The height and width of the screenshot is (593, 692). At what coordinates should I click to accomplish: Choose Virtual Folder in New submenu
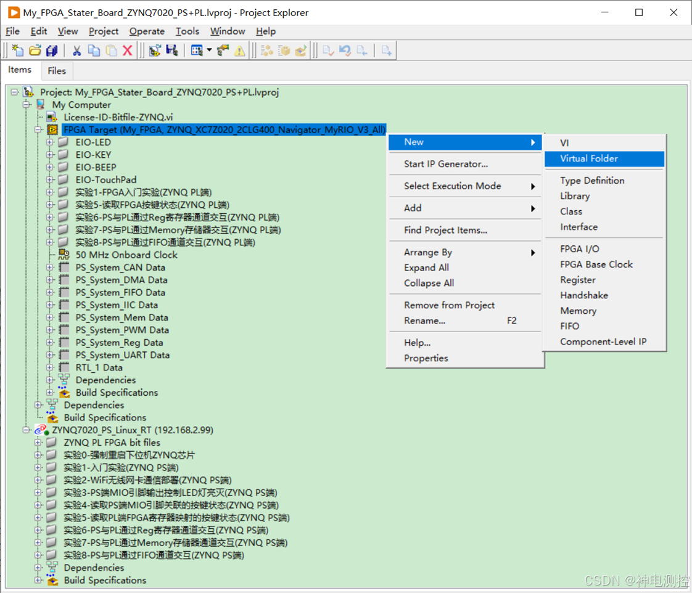coord(604,158)
